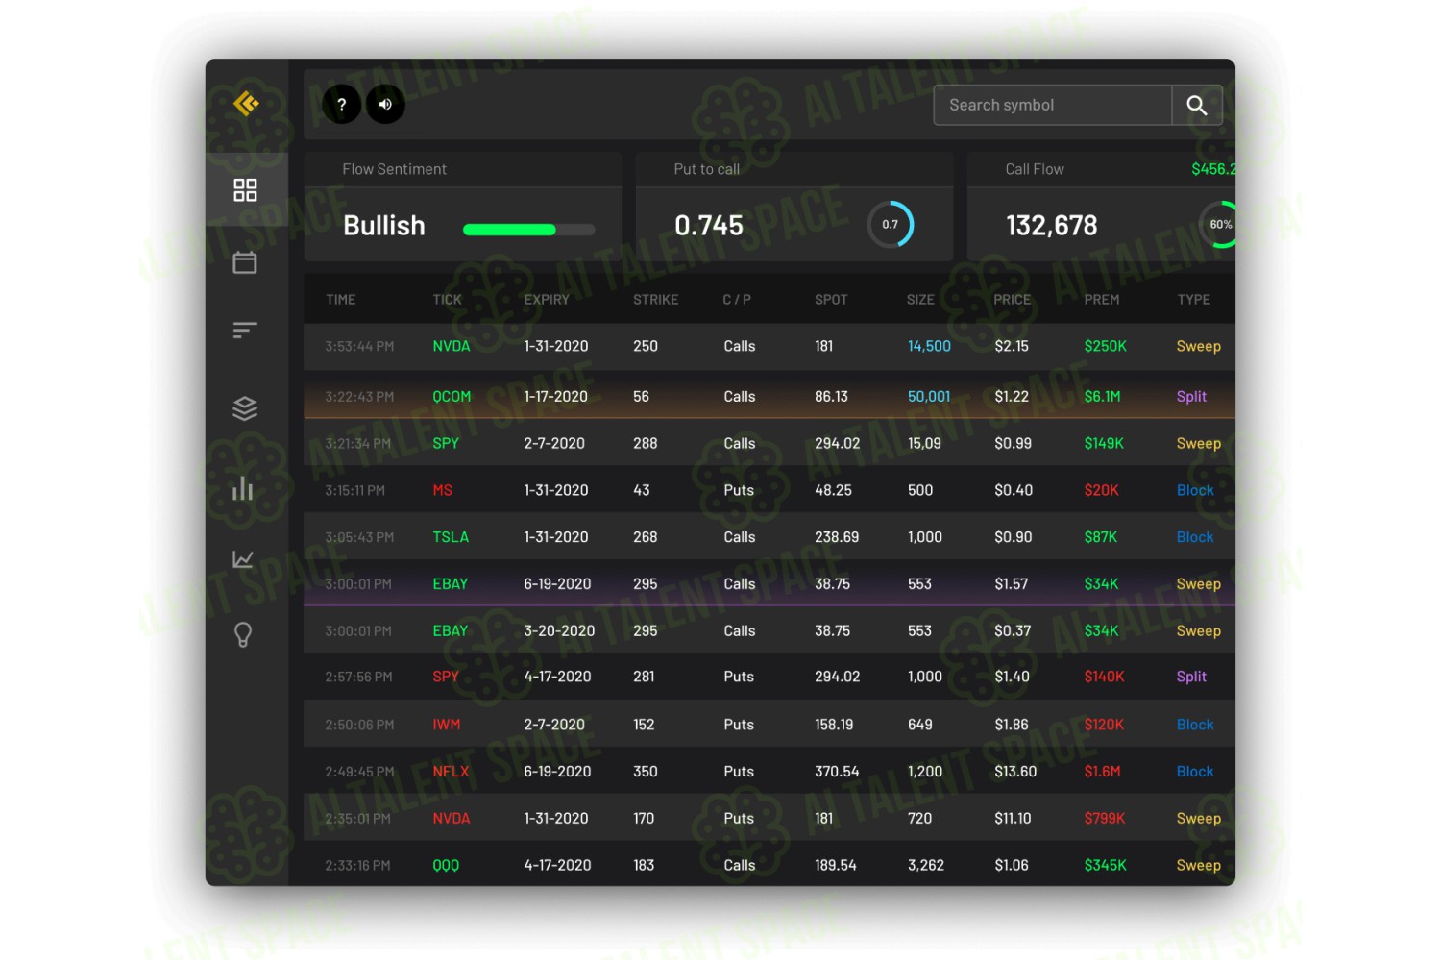Select the IWM ticker

pyautogui.click(x=446, y=725)
